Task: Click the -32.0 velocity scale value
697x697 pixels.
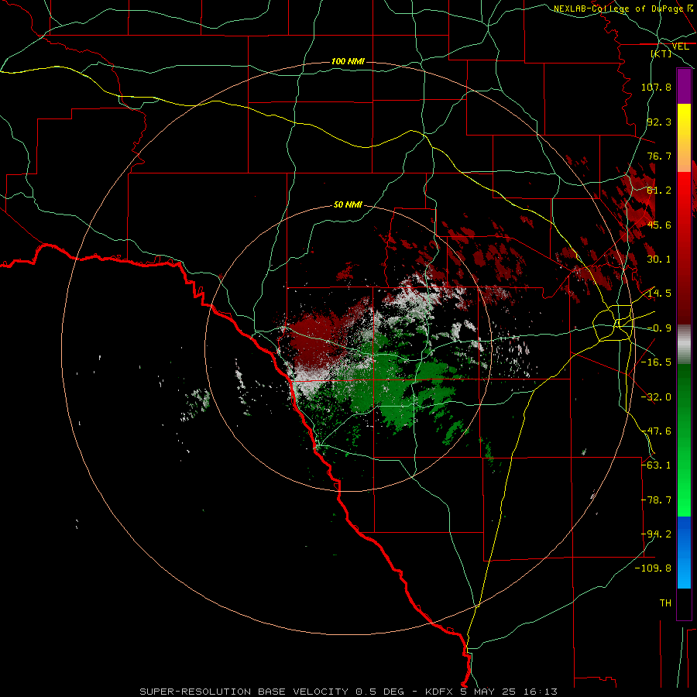Action: 656,397
